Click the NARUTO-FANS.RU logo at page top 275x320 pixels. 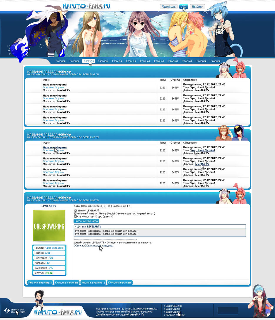86,6
